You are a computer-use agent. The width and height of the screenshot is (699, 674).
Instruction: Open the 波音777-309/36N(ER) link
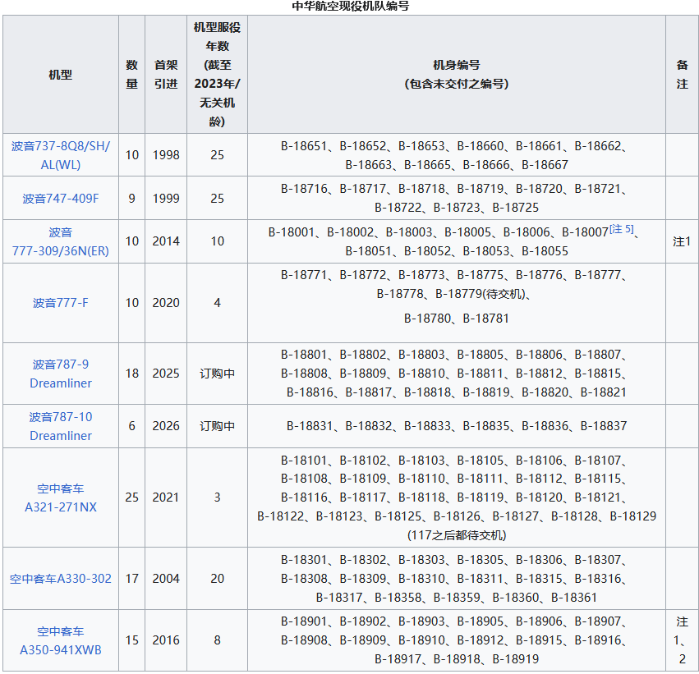(x=61, y=241)
